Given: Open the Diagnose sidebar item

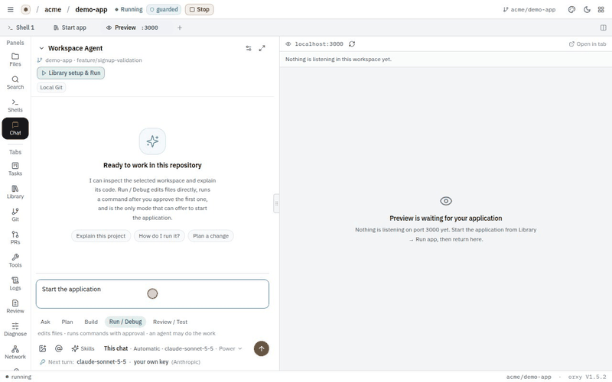Looking at the screenshot, I should tap(15, 329).
